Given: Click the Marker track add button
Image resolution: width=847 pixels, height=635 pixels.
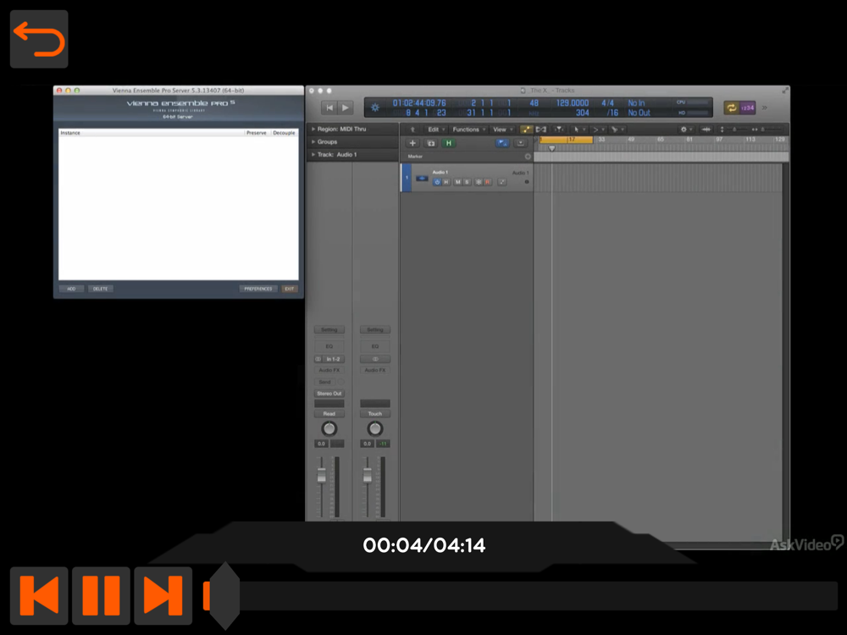Looking at the screenshot, I should [x=528, y=157].
